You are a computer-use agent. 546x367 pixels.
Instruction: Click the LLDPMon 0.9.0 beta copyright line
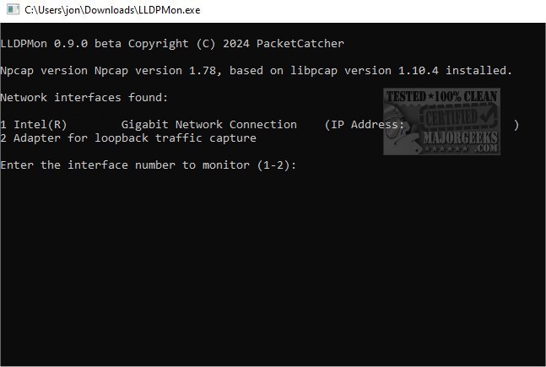[x=172, y=43]
